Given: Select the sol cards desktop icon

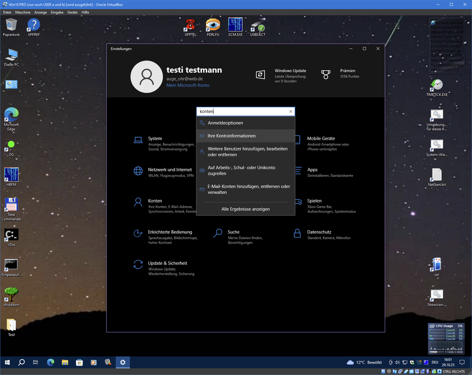Looking at the screenshot, I should [x=436, y=267].
